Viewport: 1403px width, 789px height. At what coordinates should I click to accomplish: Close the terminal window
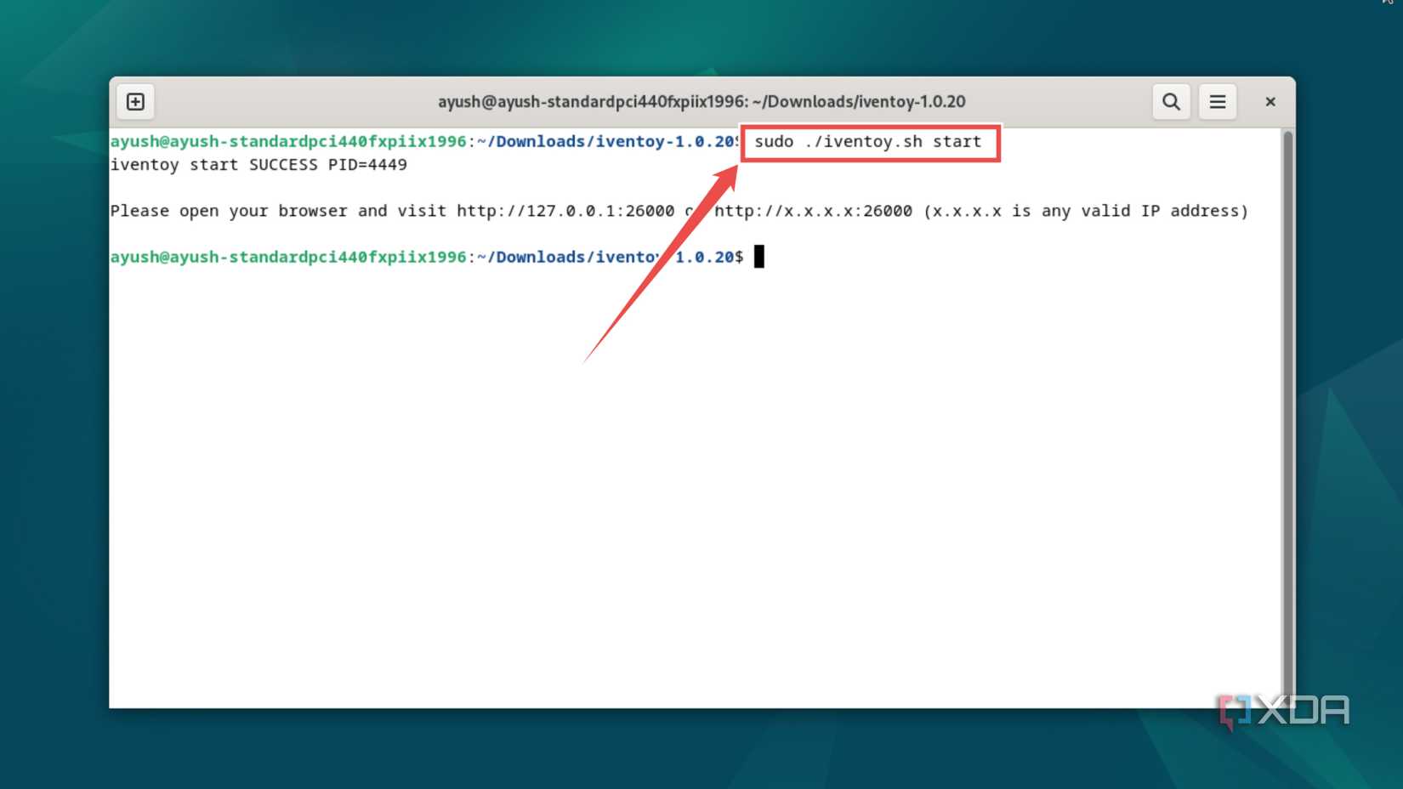1270,102
